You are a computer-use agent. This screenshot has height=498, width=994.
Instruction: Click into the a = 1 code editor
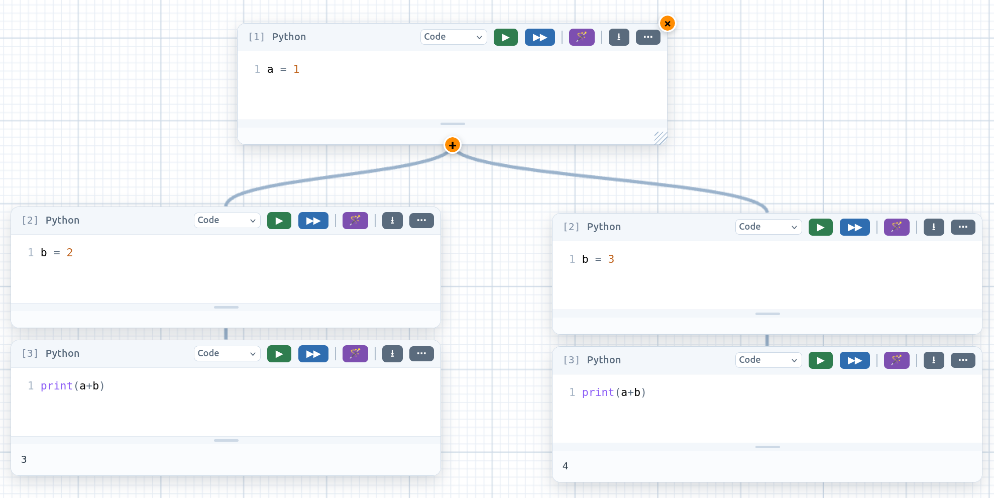(x=452, y=85)
